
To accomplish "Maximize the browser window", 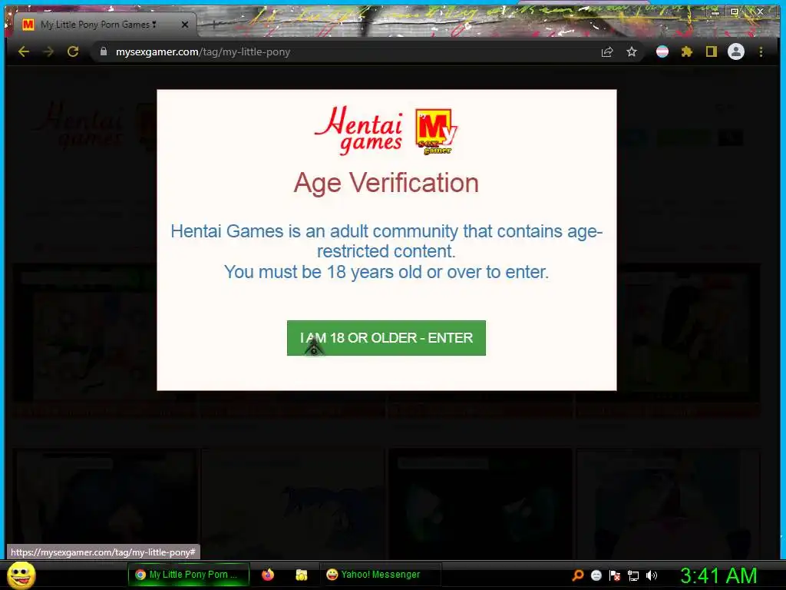I will pyautogui.click(x=735, y=12).
